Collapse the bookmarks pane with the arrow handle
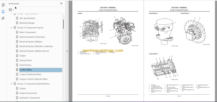 (x=67, y=51)
